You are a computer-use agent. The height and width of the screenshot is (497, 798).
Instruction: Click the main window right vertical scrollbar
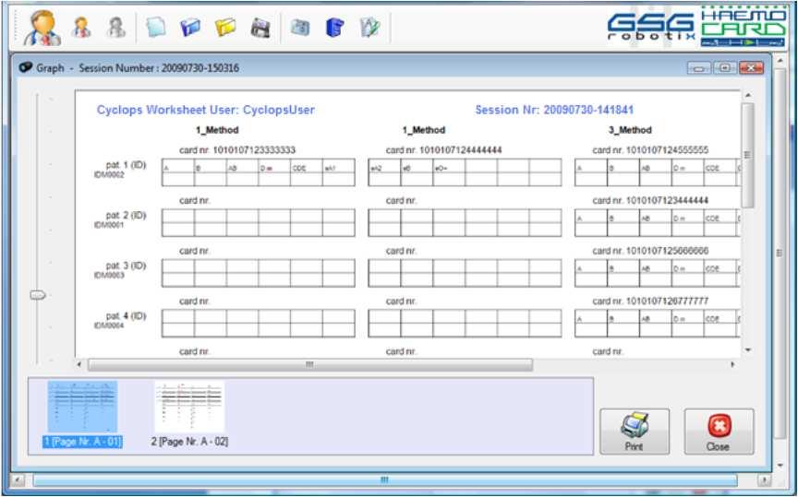point(780,253)
